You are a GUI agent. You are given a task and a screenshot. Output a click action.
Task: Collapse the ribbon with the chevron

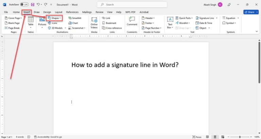click(x=257, y=32)
